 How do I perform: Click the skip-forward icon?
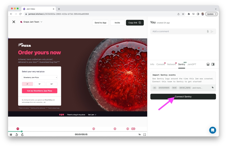22,135
